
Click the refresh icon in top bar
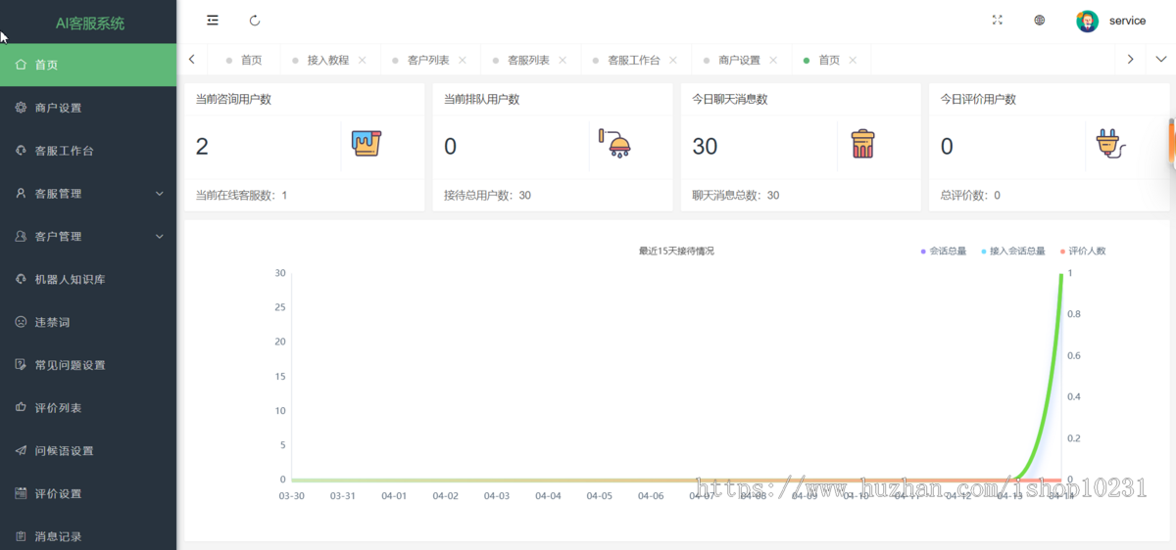coord(255,21)
